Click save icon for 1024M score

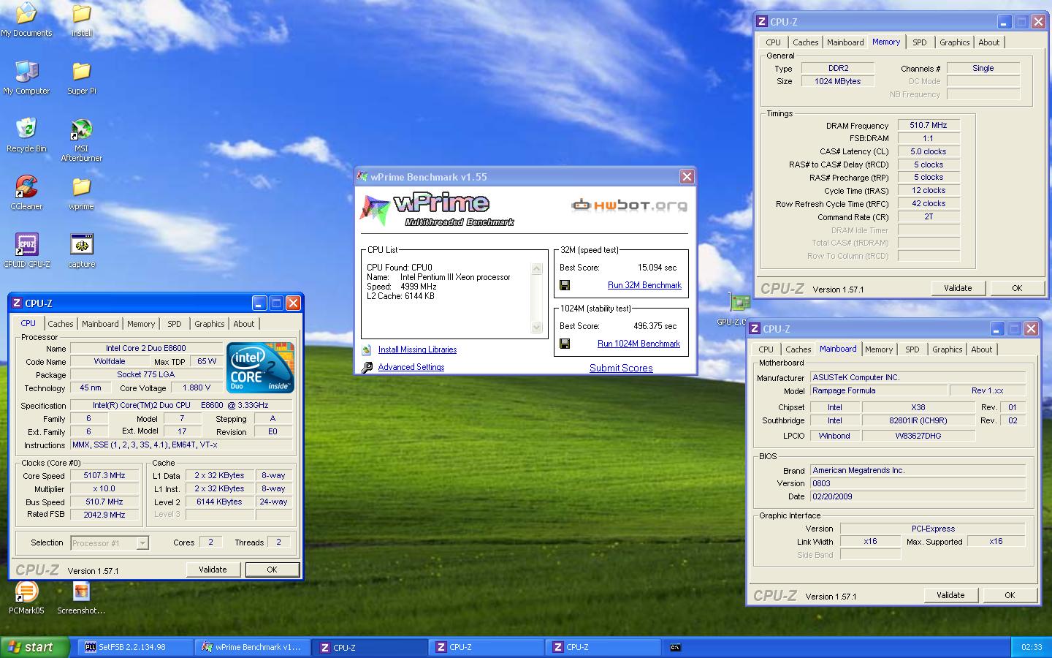[x=565, y=344]
